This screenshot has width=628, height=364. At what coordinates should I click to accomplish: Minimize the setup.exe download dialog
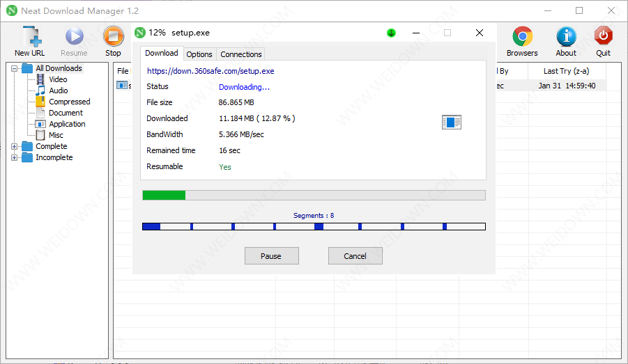pyautogui.click(x=416, y=33)
